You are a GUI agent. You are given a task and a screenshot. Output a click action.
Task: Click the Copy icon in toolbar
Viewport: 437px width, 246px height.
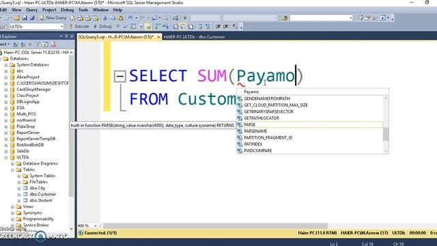tap(113, 18)
